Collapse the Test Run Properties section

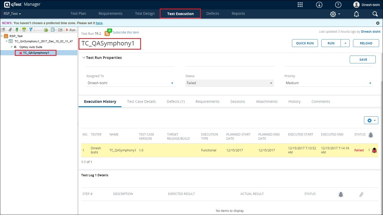click(x=84, y=58)
